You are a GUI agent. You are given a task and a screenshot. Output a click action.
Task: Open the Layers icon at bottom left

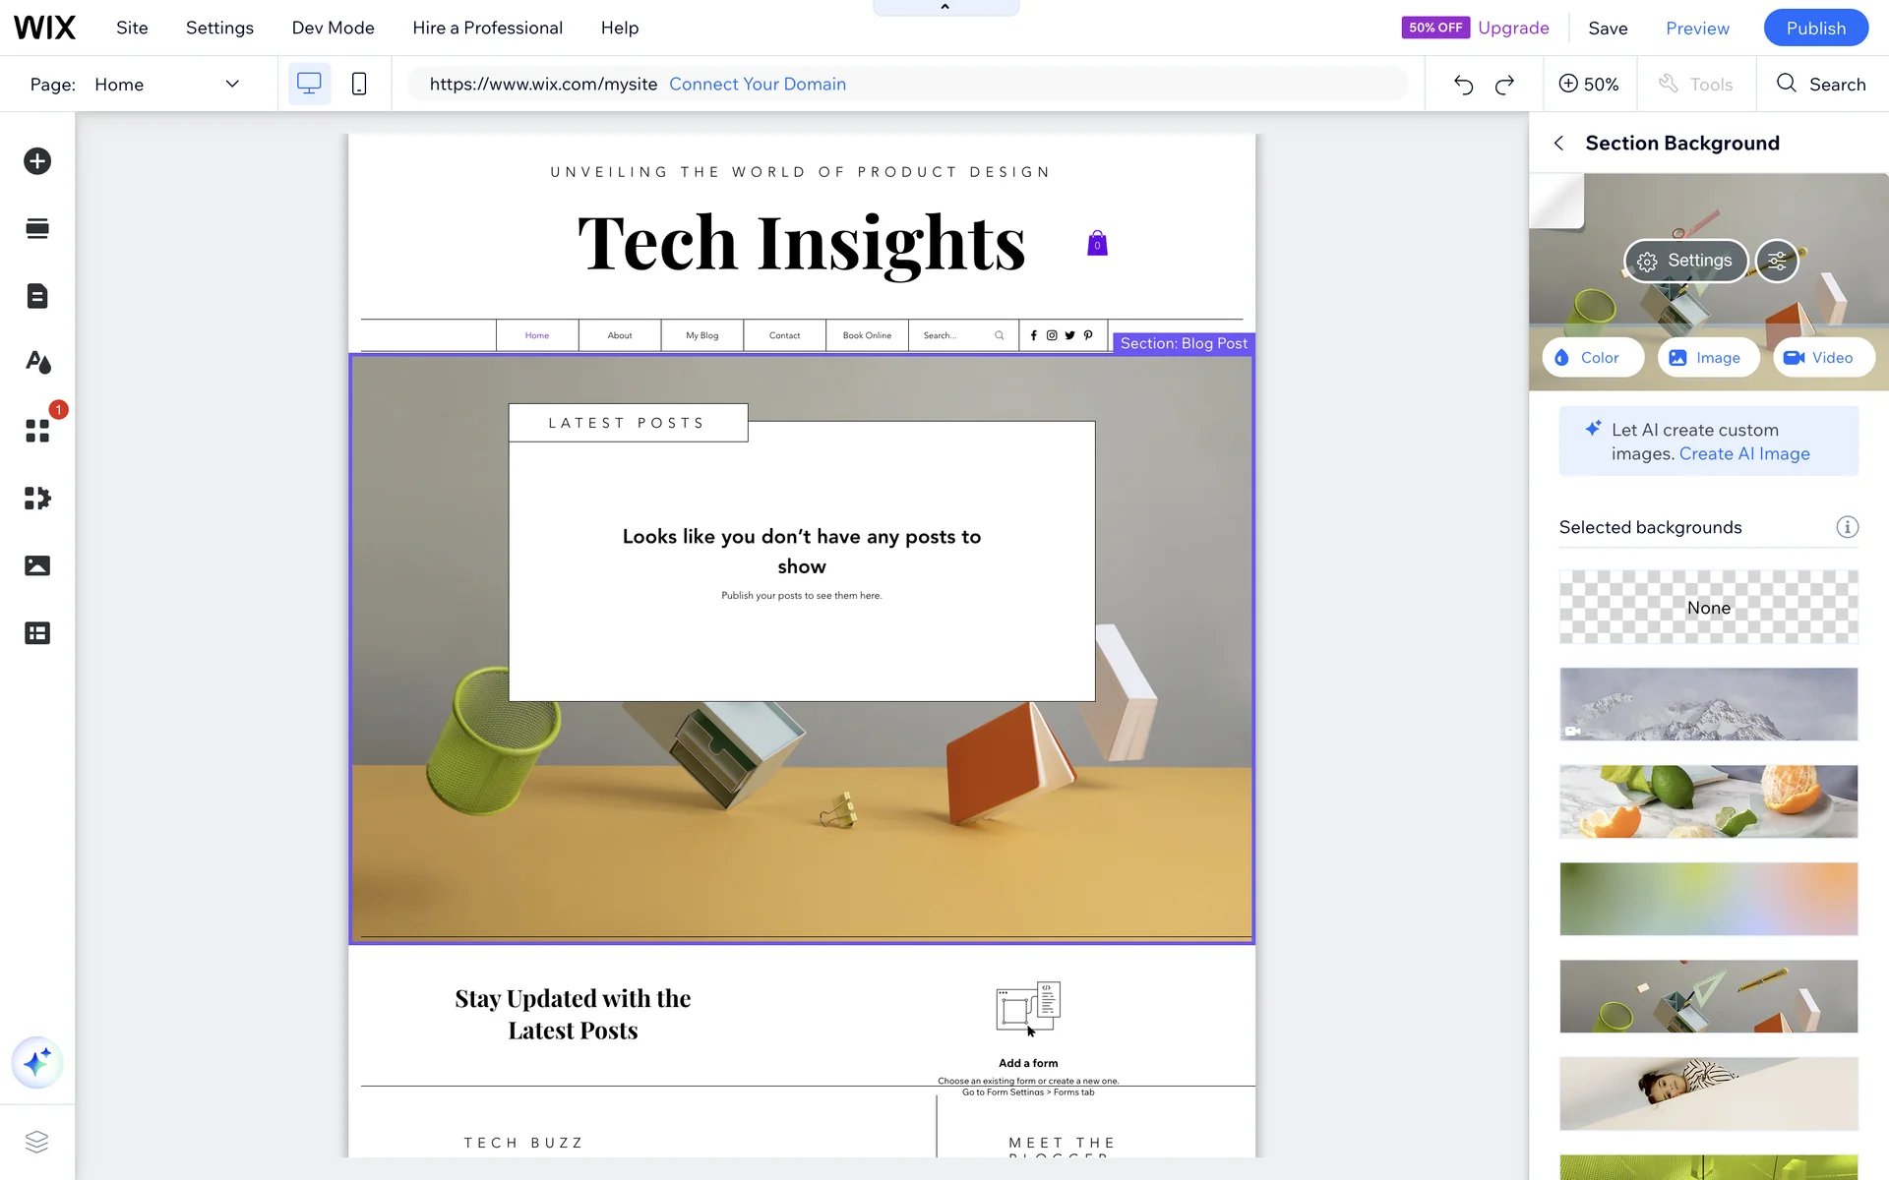coord(36,1142)
